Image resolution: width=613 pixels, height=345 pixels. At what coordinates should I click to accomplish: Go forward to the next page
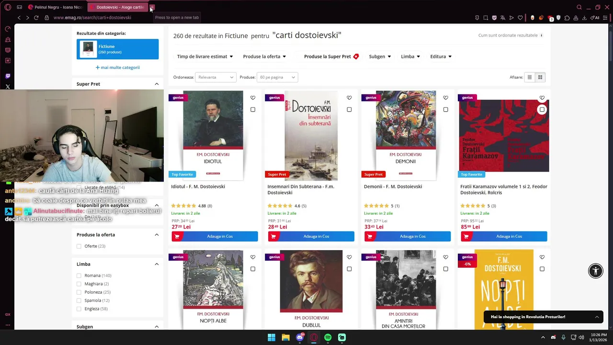pyautogui.click(x=28, y=18)
